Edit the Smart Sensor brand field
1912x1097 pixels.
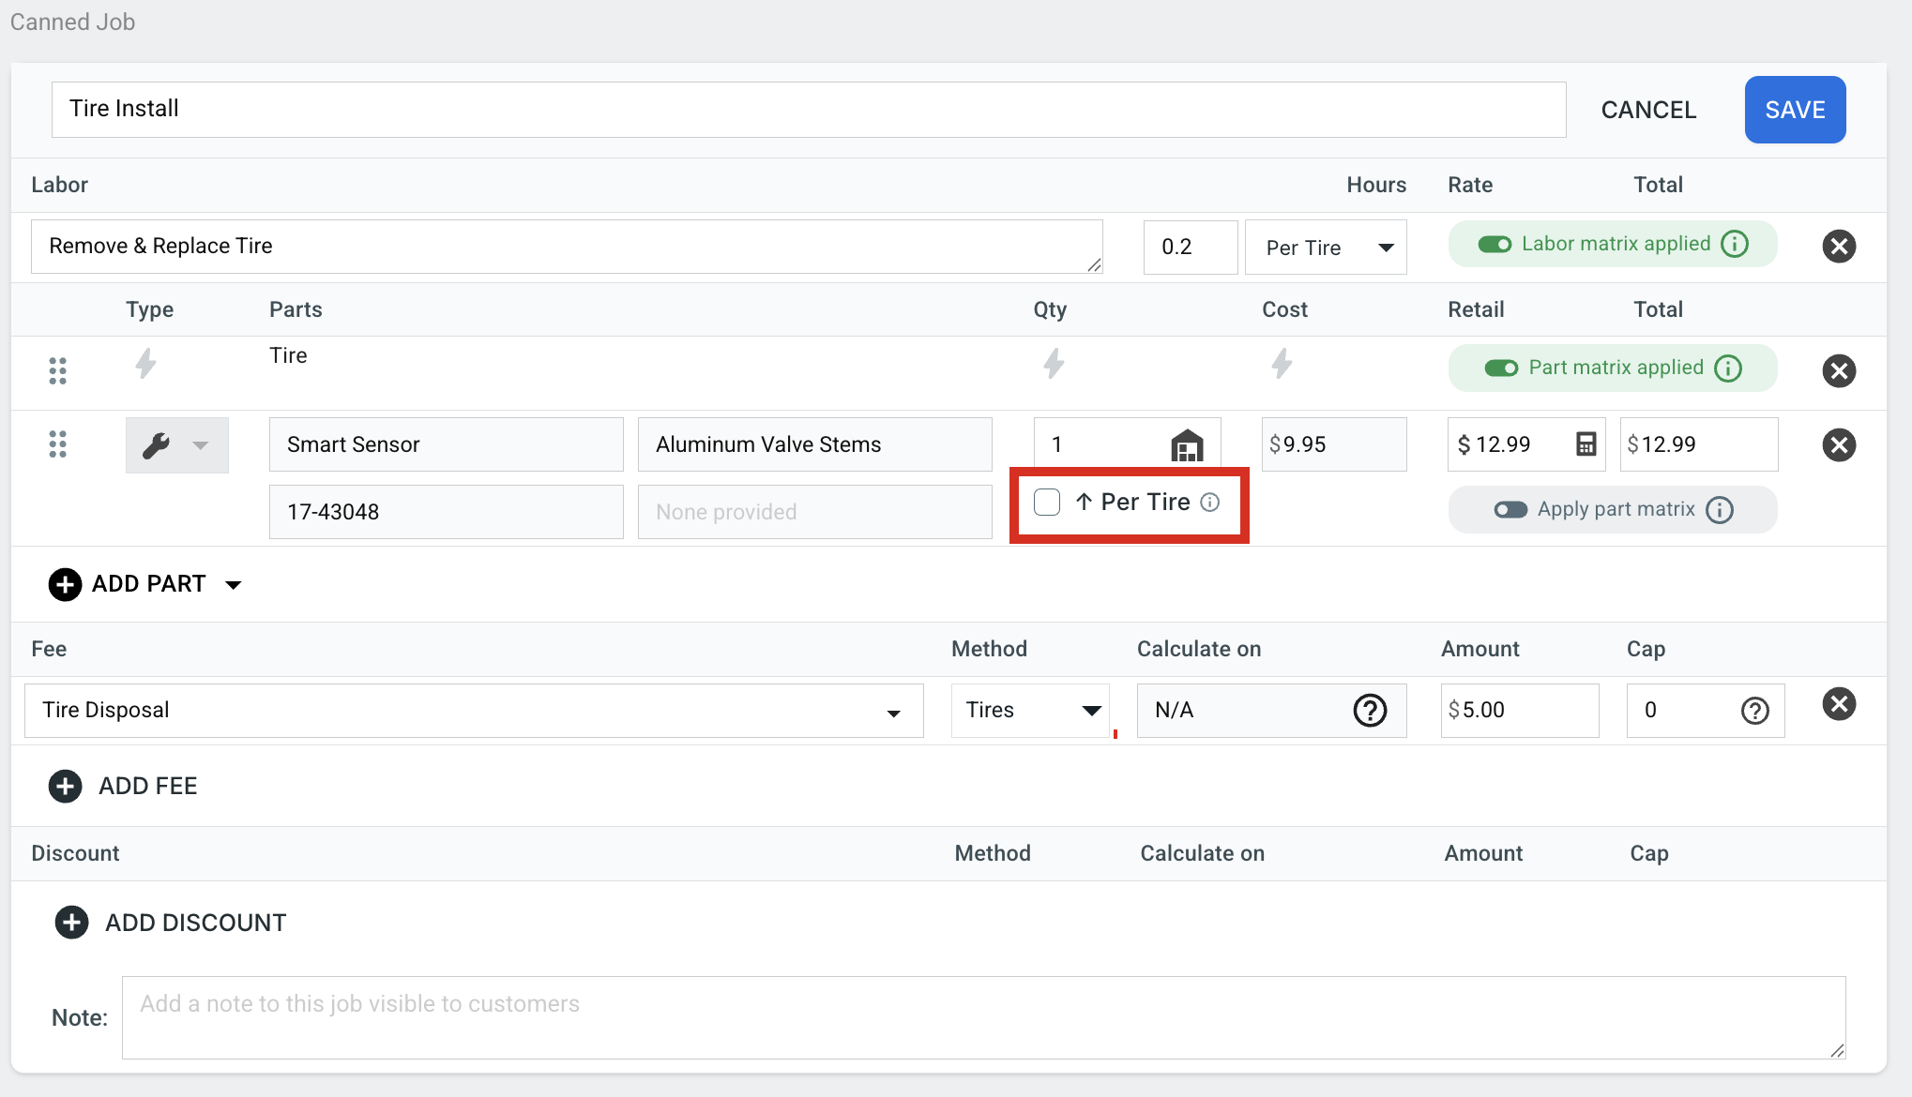447,444
